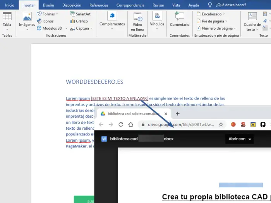Select the Insertar ribbon tab
The height and width of the screenshot is (203, 271).
29,5
